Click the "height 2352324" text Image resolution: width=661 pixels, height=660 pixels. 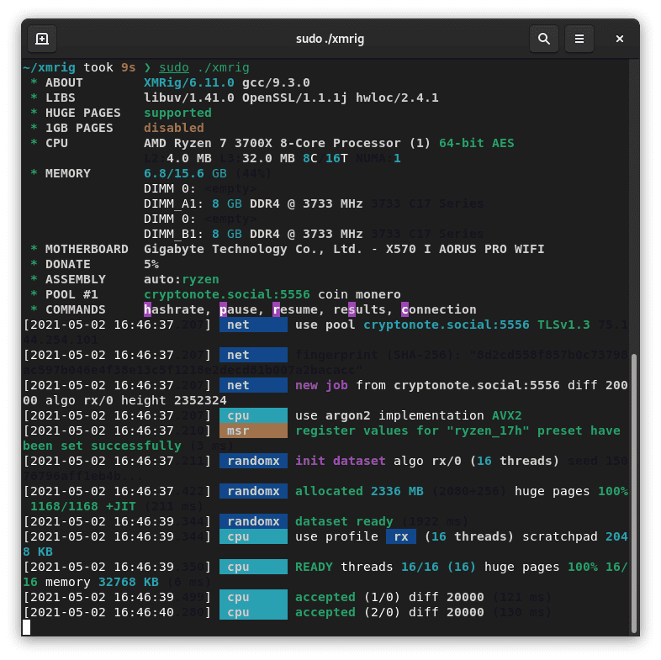(x=174, y=401)
